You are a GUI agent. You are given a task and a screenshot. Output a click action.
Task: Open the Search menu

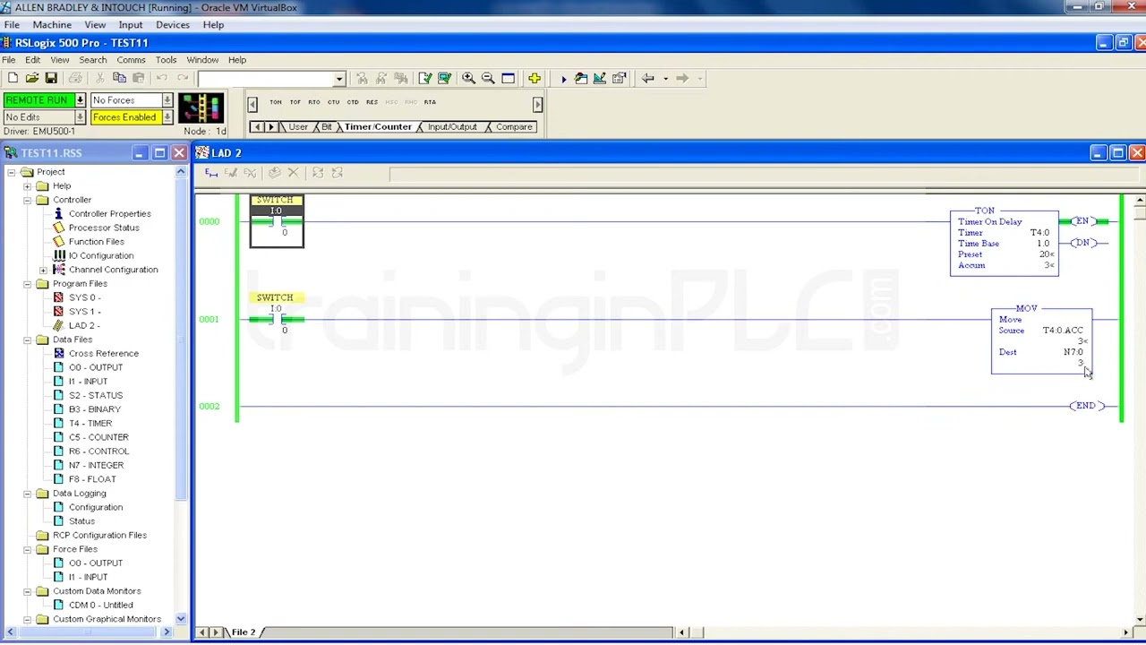tap(92, 60)
